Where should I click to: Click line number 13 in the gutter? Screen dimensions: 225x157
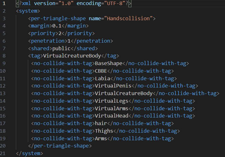[3, 93]
